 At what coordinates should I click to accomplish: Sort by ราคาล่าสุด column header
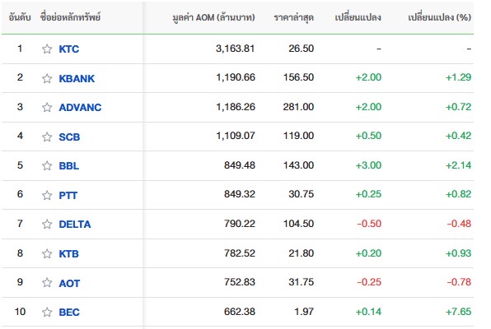tap(294, 17)
